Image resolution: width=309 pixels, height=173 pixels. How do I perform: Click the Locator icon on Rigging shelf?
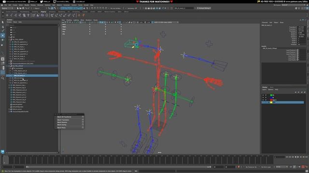click(x=7, y=15)
